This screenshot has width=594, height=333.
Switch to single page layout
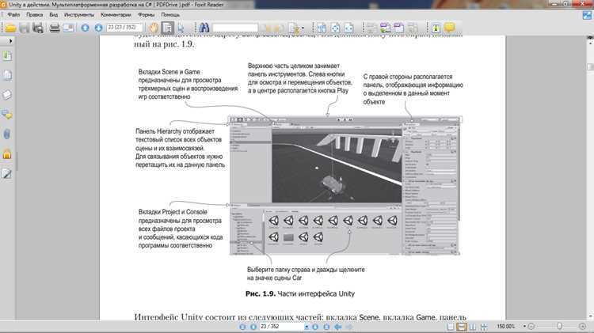tap(451, 327)
